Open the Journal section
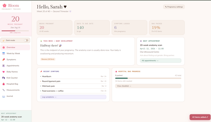This screenshot has width=211, height=122. pos(15,96)
